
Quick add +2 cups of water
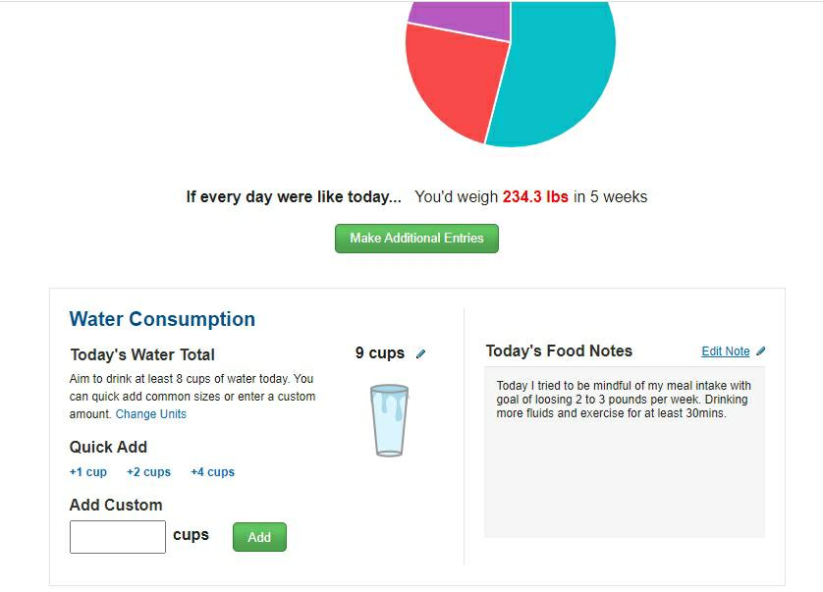pyautogui.click(x=148, y=472)
